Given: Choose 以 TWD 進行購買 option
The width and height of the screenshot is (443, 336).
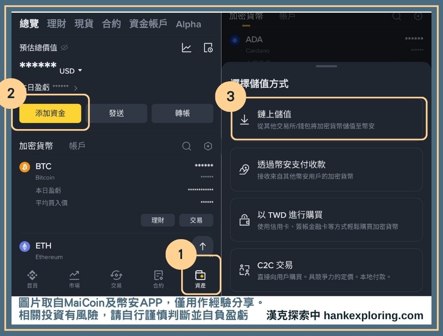Looking at the screenshot, I should pos(326,220).
